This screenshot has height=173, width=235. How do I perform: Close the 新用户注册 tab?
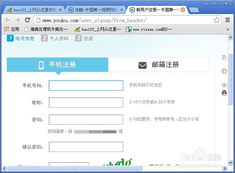point(183,10)
